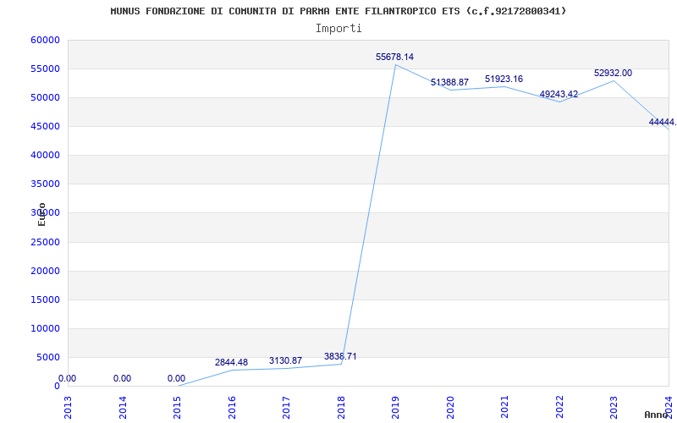Image resolution: width=677 pixels, height=423 pixels.
Task: Click y-axis value 5000
Action: tap(47, 357)
